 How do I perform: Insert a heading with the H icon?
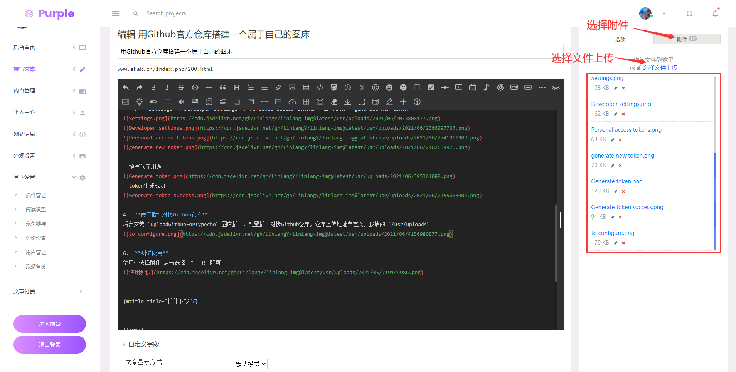237,87
